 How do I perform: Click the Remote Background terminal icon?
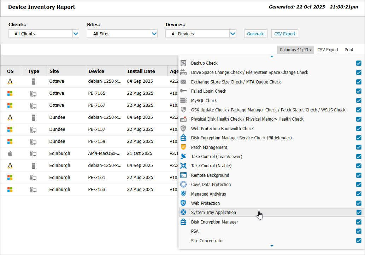click(x=183, y=175)
